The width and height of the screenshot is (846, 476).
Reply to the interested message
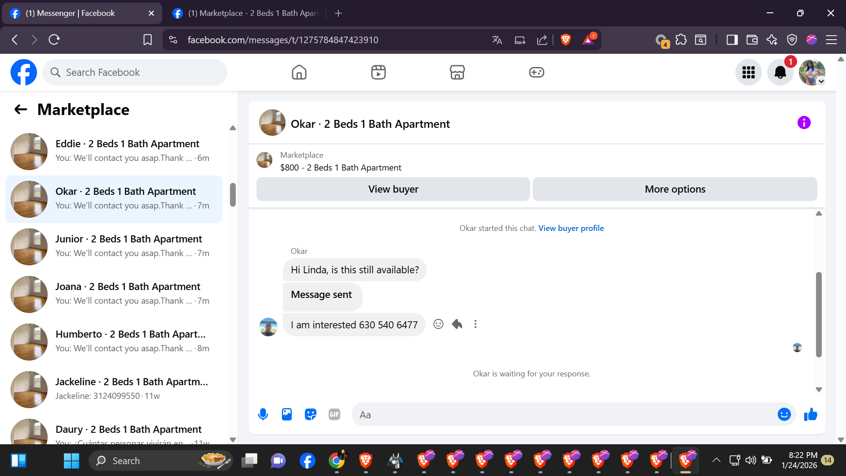(x=457, y=324)
